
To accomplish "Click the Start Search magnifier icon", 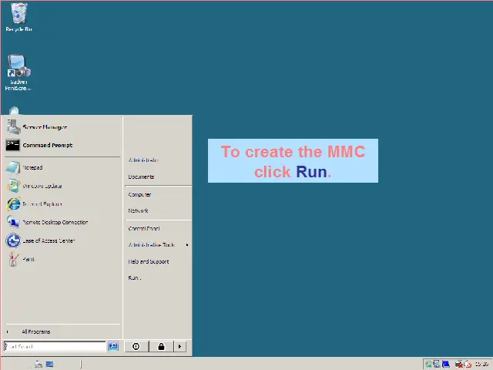I will [113, 346].
